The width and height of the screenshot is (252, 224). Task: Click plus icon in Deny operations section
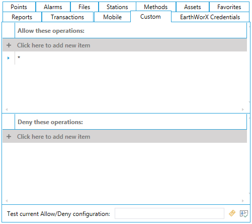tap(9, 137)
